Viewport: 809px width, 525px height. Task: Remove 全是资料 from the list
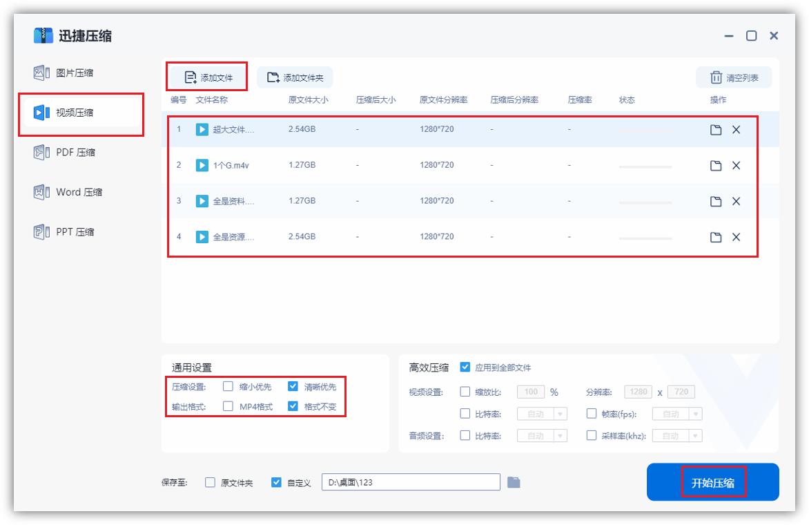point(736,201)
